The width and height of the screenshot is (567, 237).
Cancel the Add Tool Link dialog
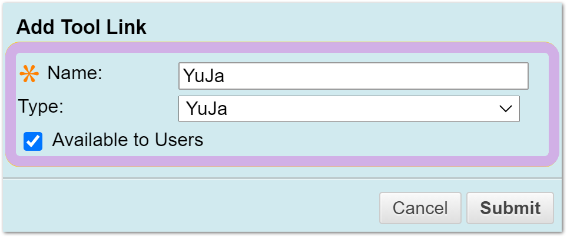tap(420, 208)
